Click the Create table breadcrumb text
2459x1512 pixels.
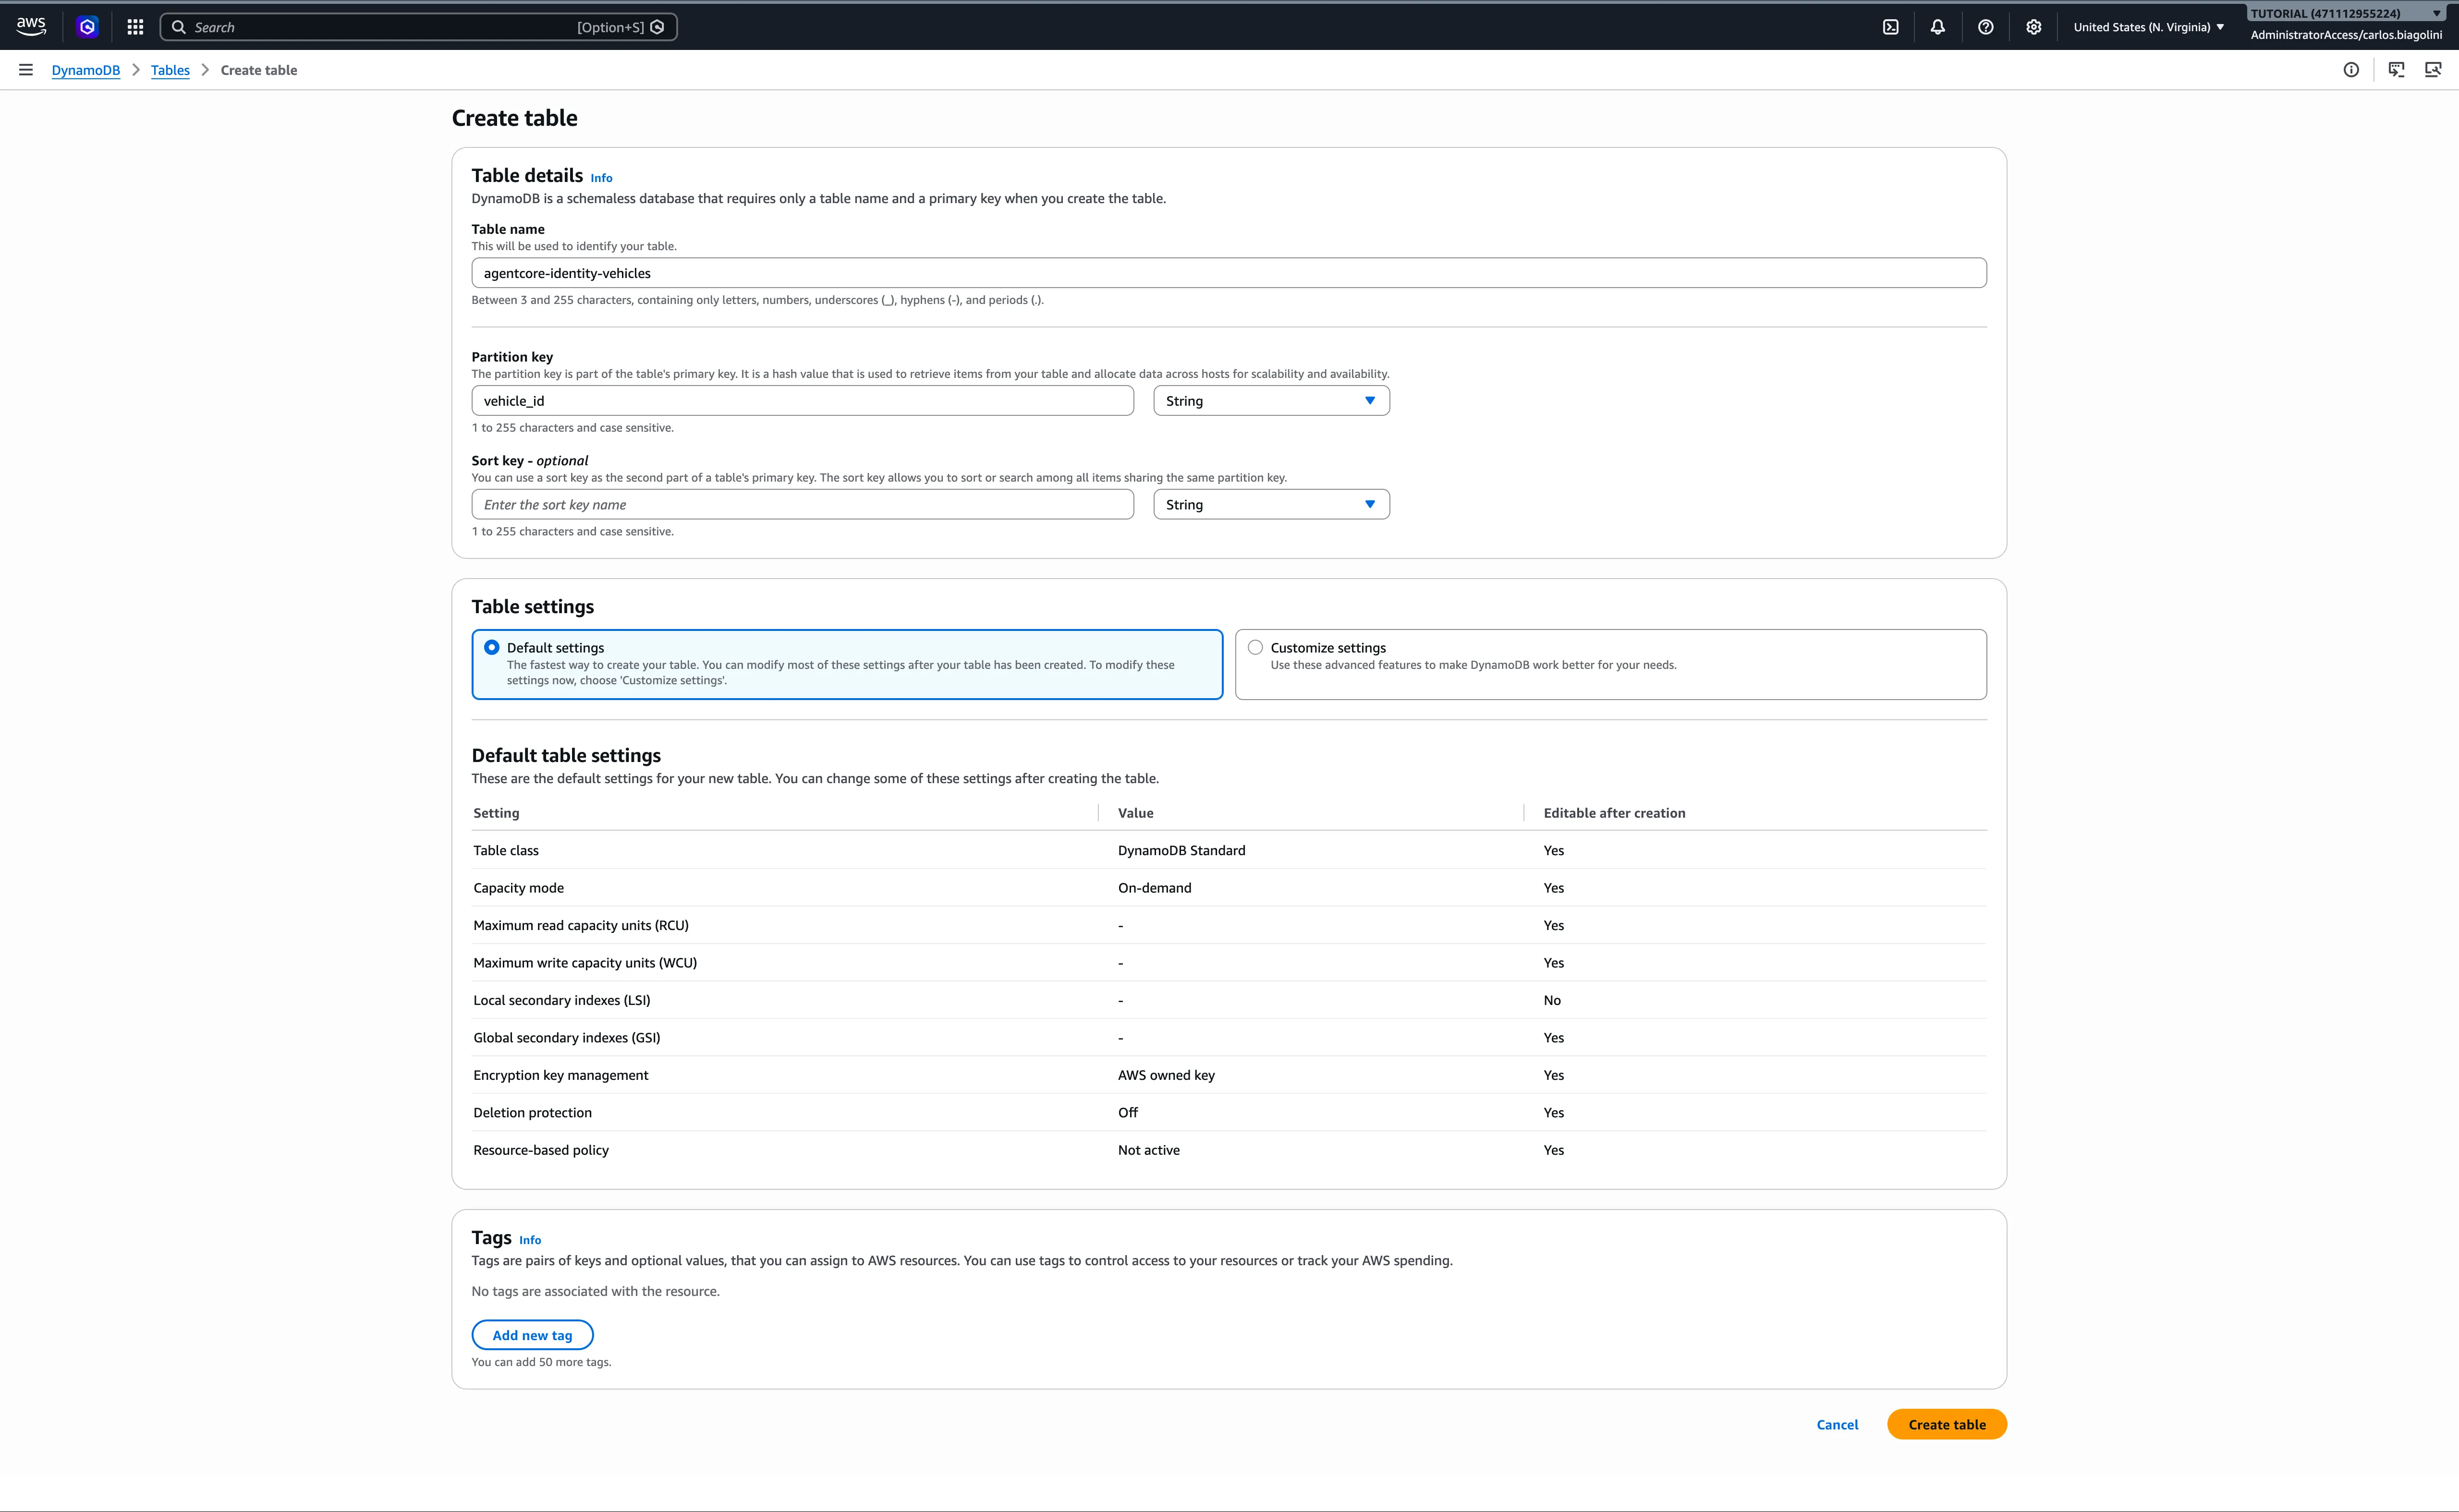point(259,70)
